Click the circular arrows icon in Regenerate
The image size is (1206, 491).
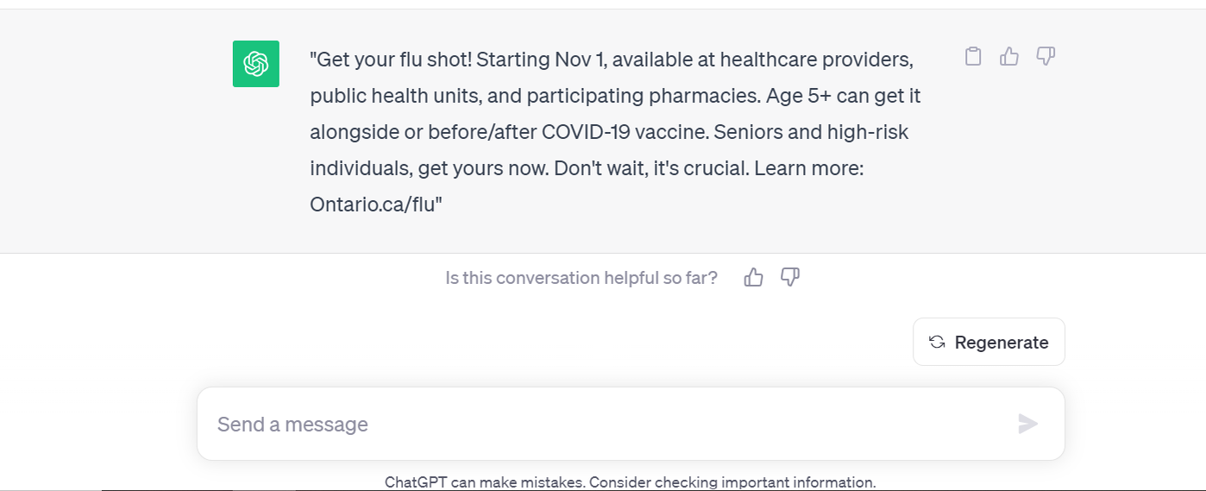point(937,343)
